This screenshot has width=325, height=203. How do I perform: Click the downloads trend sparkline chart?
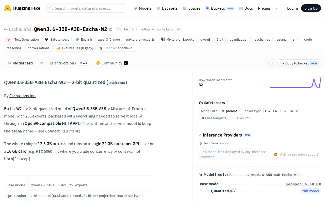[x=296, y=83]
